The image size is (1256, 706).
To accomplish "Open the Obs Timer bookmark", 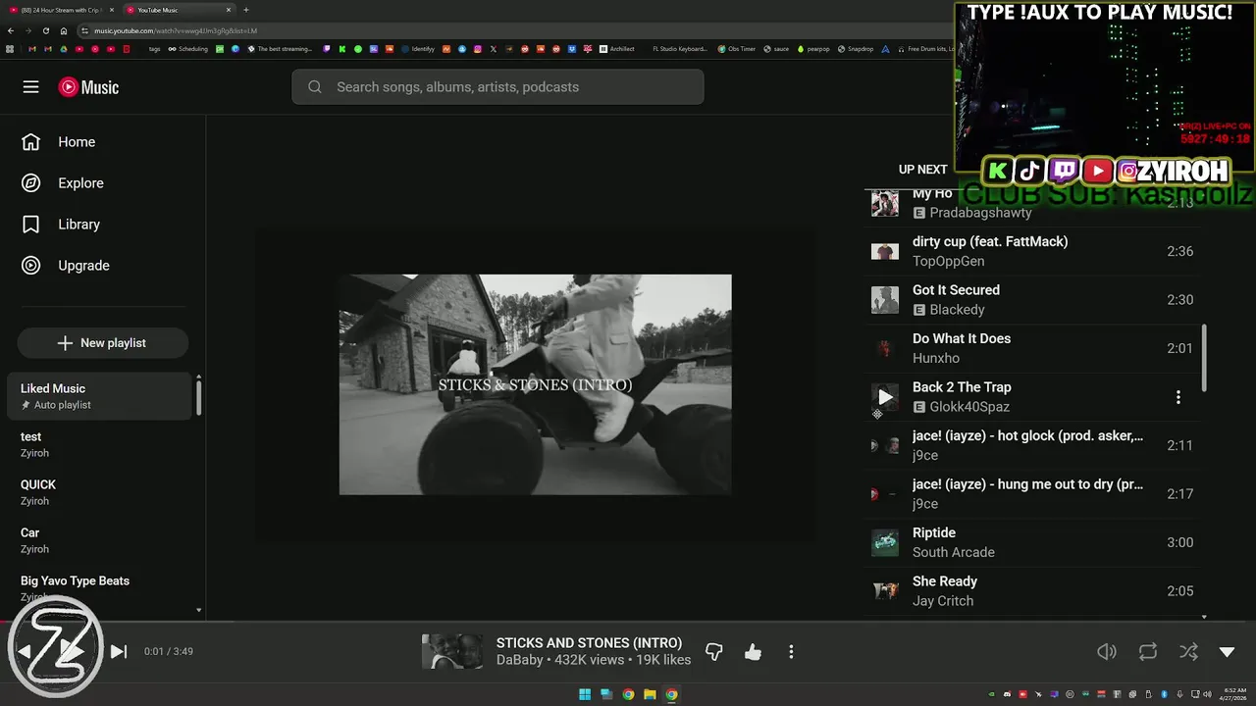I will click(x=737, y=49).
